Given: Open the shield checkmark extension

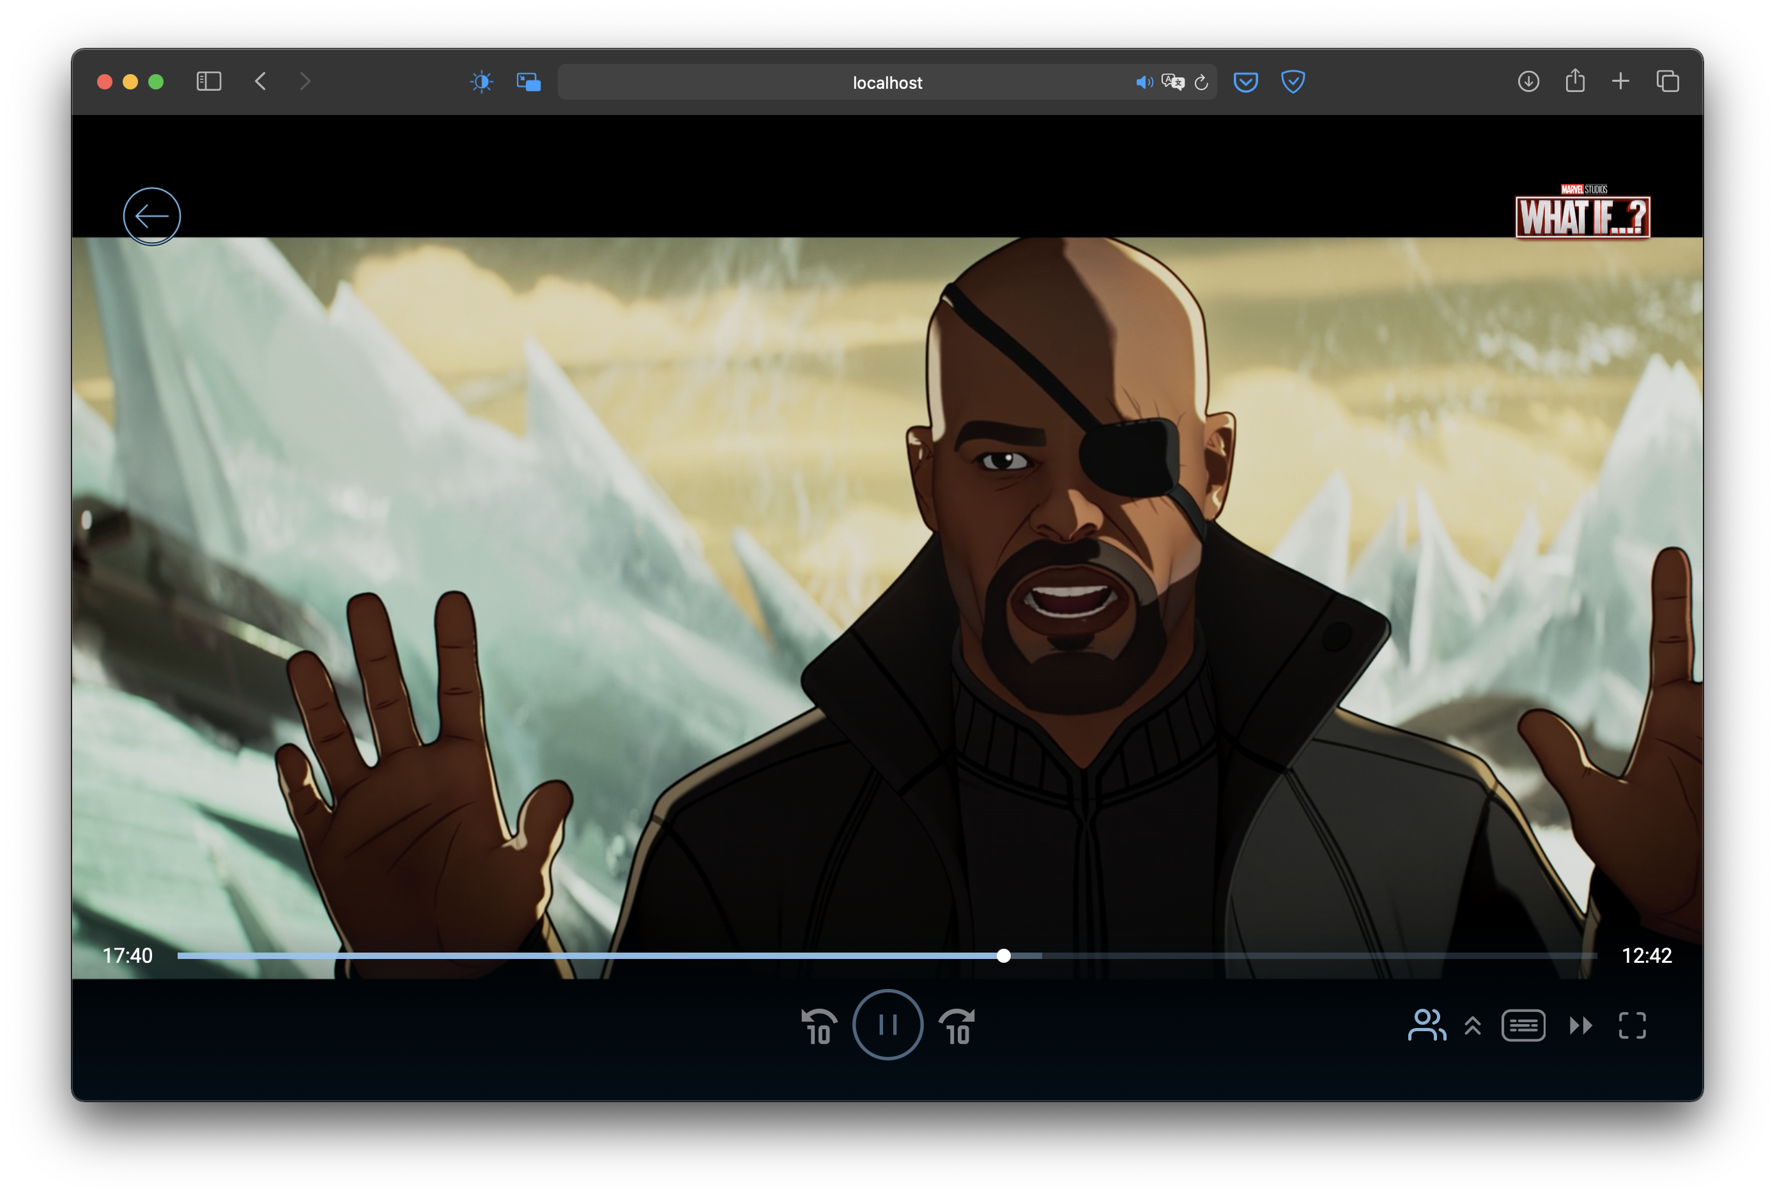Looking at the screenshot, I should (x=1293, y=82).
